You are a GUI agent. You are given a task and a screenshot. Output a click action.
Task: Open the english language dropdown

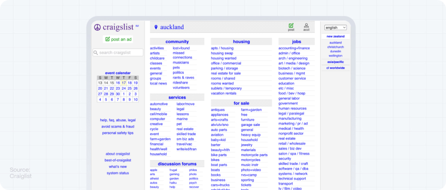click(336, 27)
